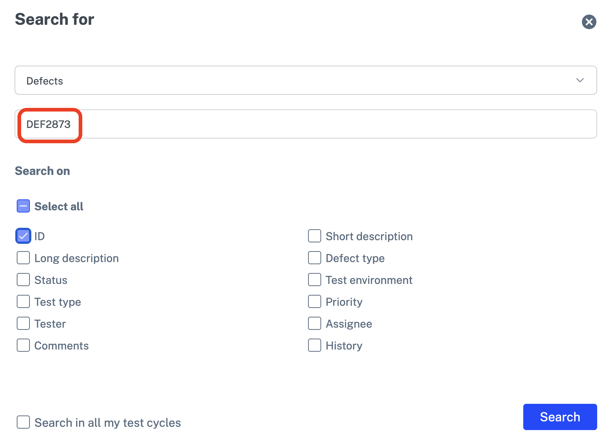Image resolution: width=611 pixels, height=441 pixels.
Task: Select the History checkbox
Action: coord(315,346)
